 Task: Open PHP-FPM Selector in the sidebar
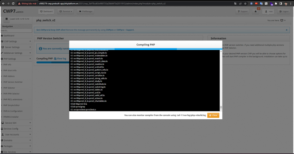pyautogui.click(x=11, y=94)
